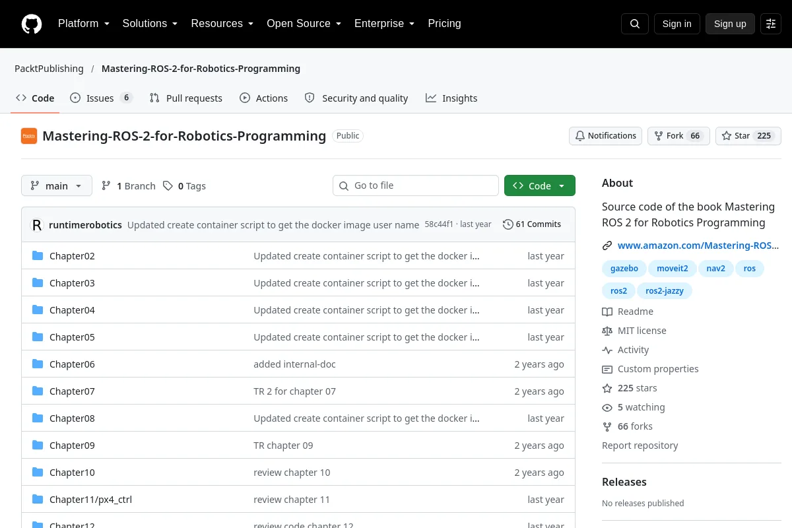The height and width of the screenshot is (528, 792).
Task: Select the ros2-jazzy topic tag
Action: tap(665, 290)
